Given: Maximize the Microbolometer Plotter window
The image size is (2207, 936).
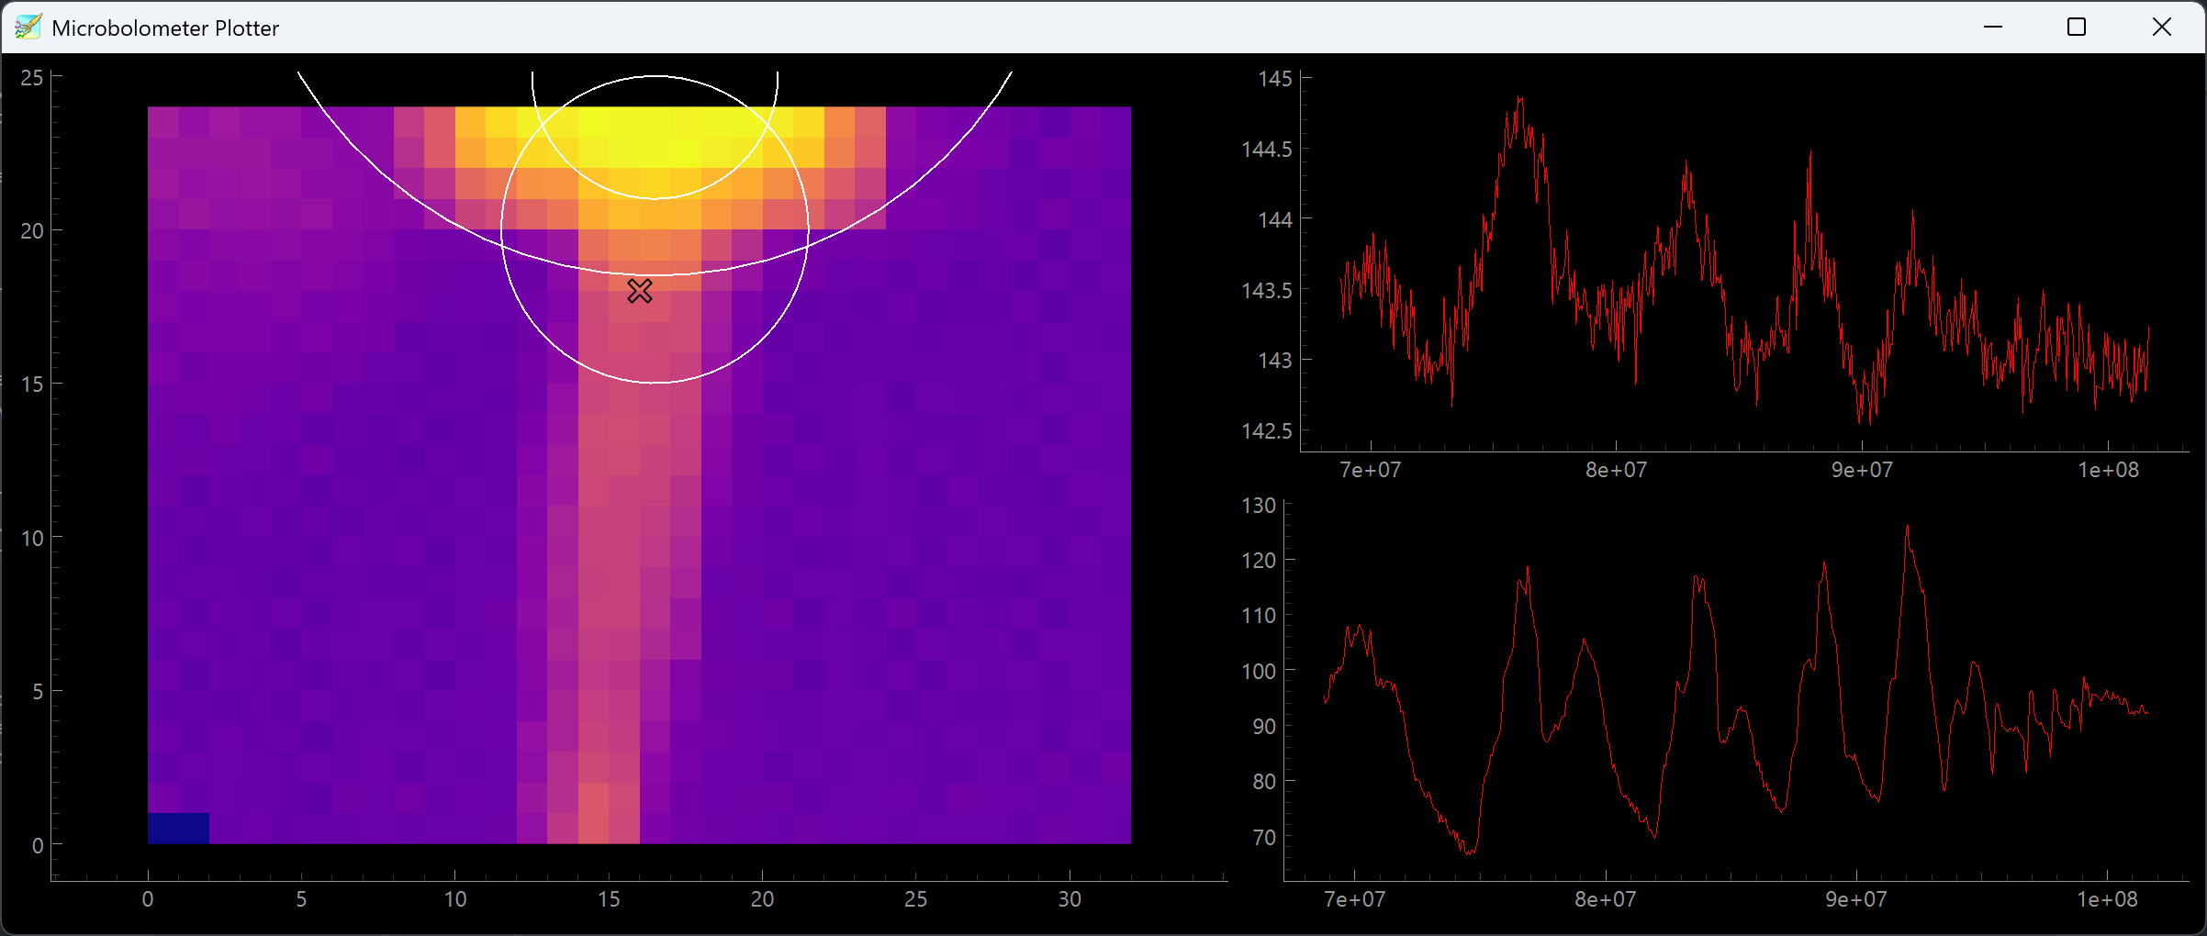Looking at the screenshot, I should click(x=2077, y=28).
